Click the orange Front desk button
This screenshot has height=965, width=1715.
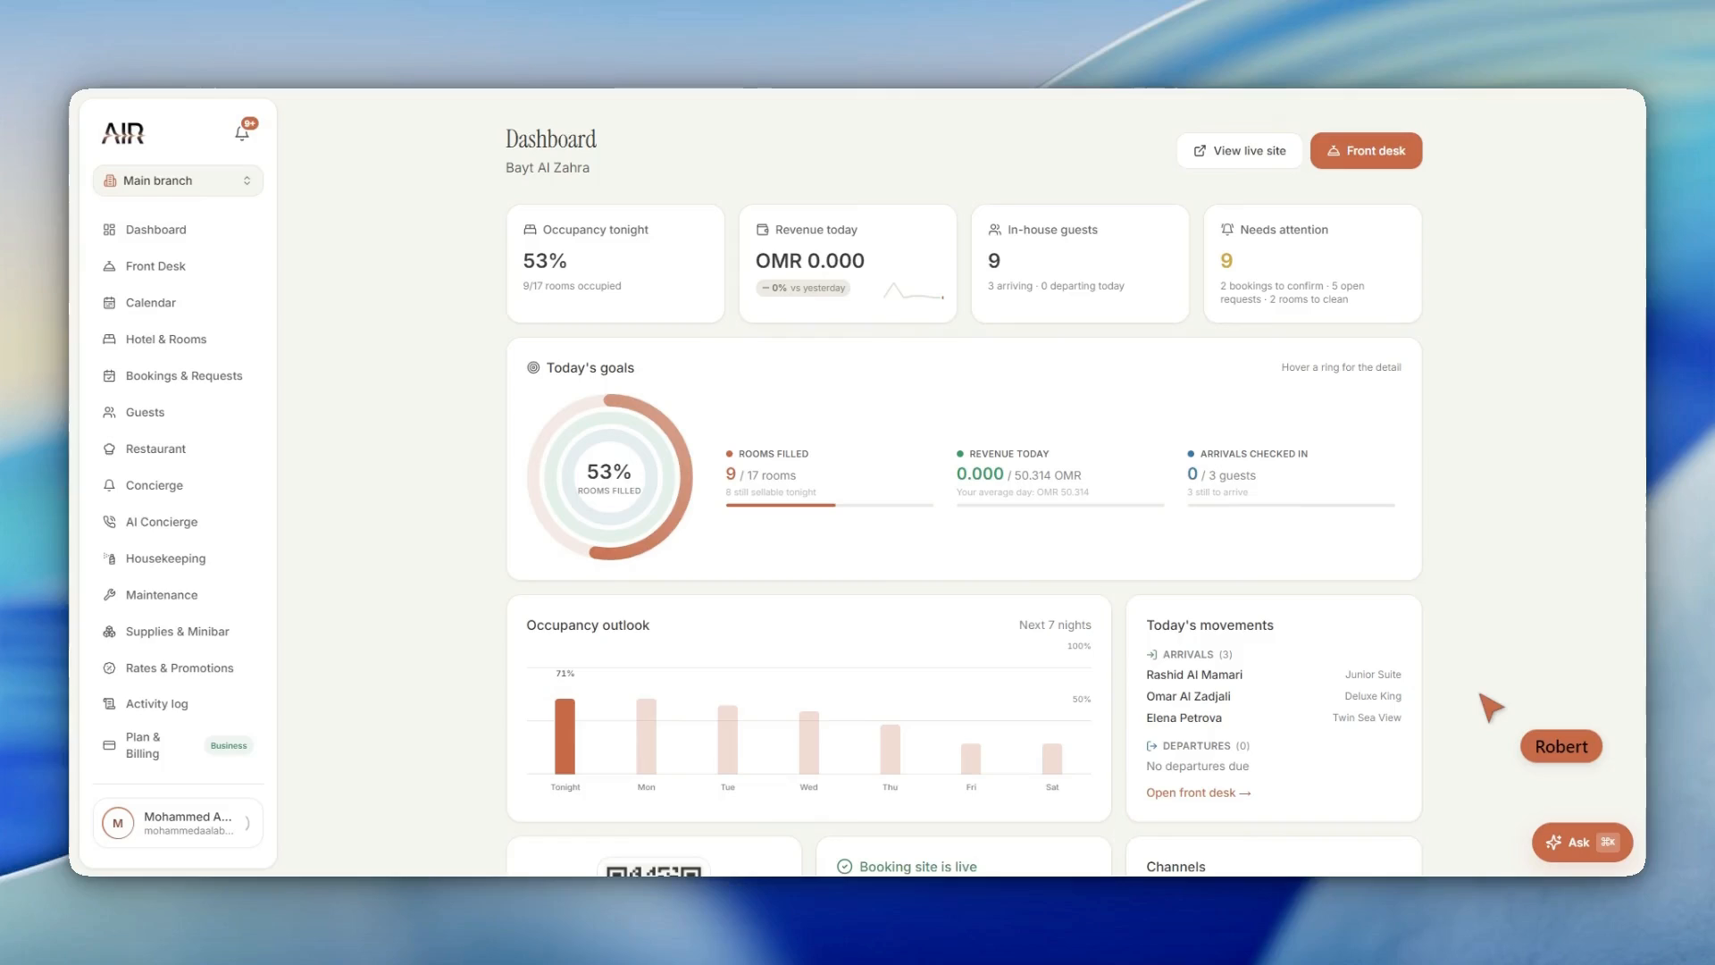1366,151
